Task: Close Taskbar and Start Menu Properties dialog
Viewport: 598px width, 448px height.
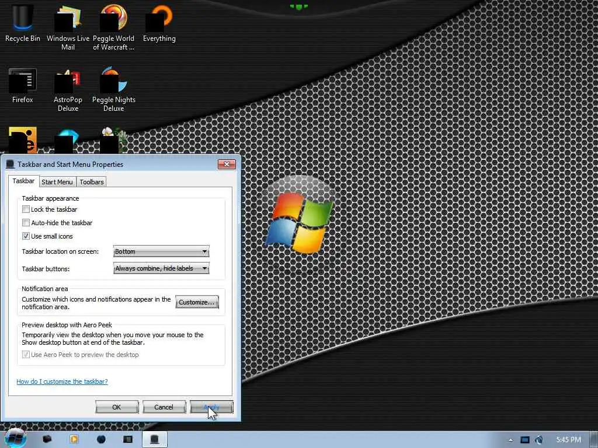Action: point(227,164)
